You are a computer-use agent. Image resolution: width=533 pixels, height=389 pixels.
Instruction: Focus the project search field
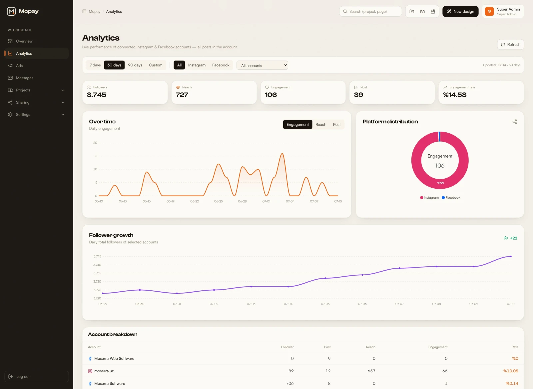pos(370,11)
